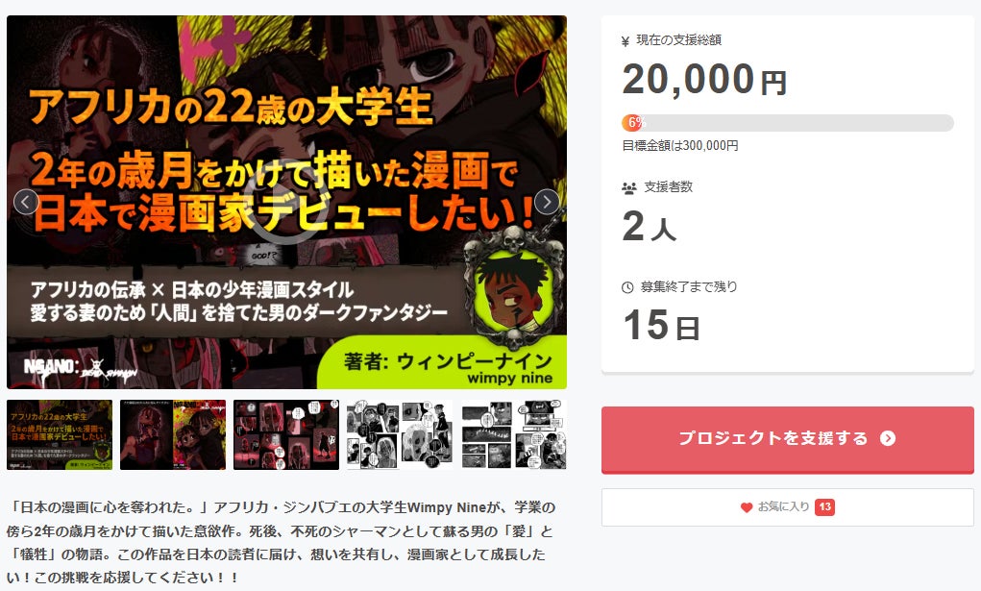The height and width of the screenshot is (591, 981).
Task: View the fifth manga page thumbnail
Action: [514, 434]
